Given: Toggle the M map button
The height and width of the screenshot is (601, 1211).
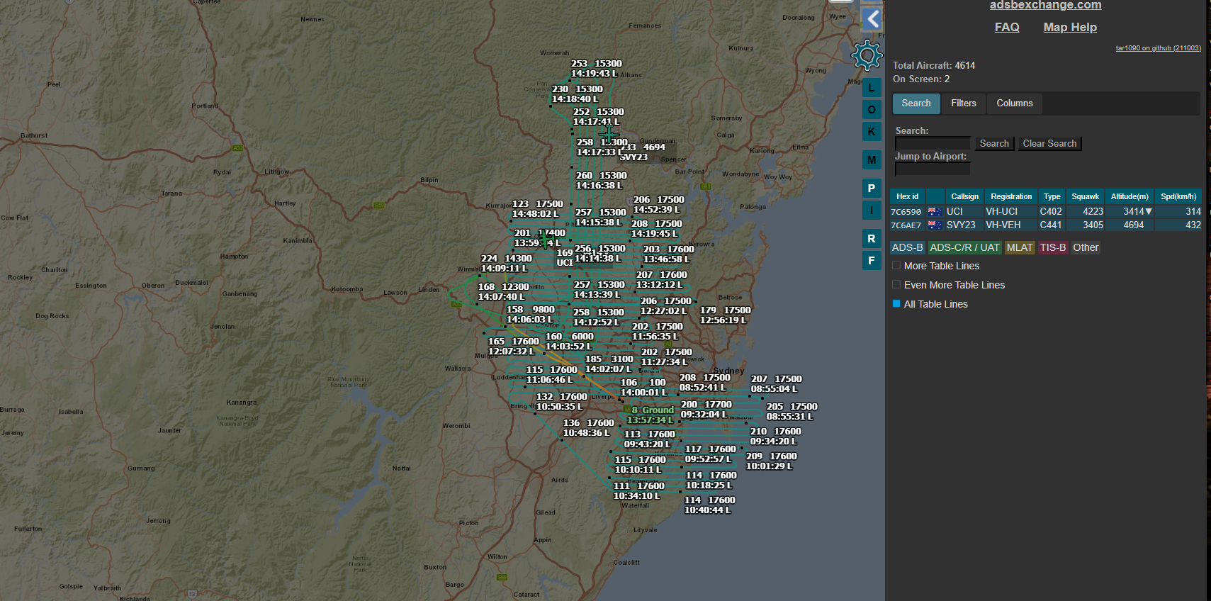Looking at the screenshot, I should coord(872,160).
